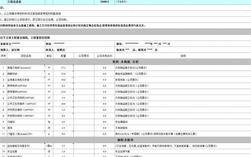This screenshot has height=157, width=251.
Task: Click the 说明 column header
Action: [183, 56]
